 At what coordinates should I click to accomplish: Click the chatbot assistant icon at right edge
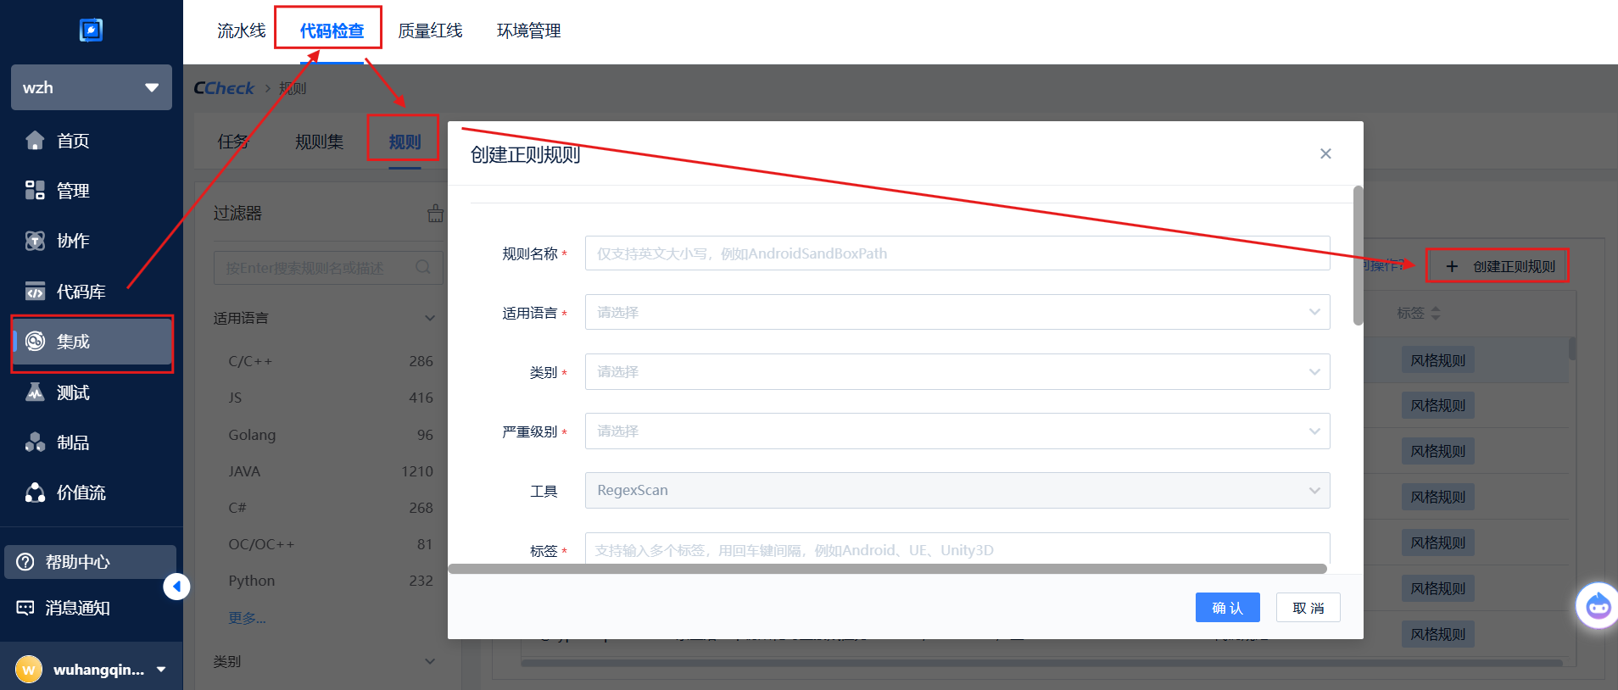click(x=1598, y=606)
